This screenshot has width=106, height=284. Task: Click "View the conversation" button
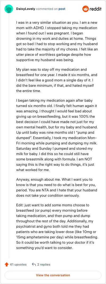point(53,275)
